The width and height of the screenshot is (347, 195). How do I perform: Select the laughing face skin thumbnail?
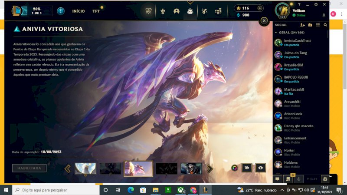pos(191,169)
